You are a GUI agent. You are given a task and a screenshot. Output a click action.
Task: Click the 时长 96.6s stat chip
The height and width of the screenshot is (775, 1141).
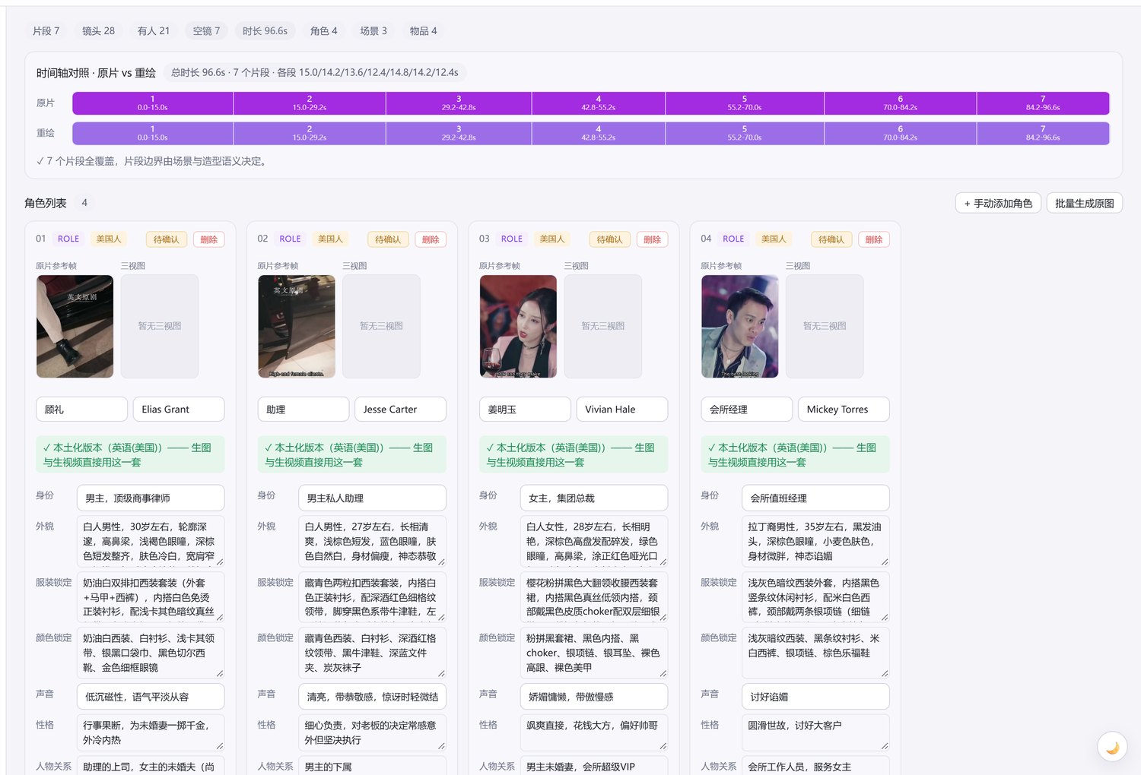coord(265,31)
